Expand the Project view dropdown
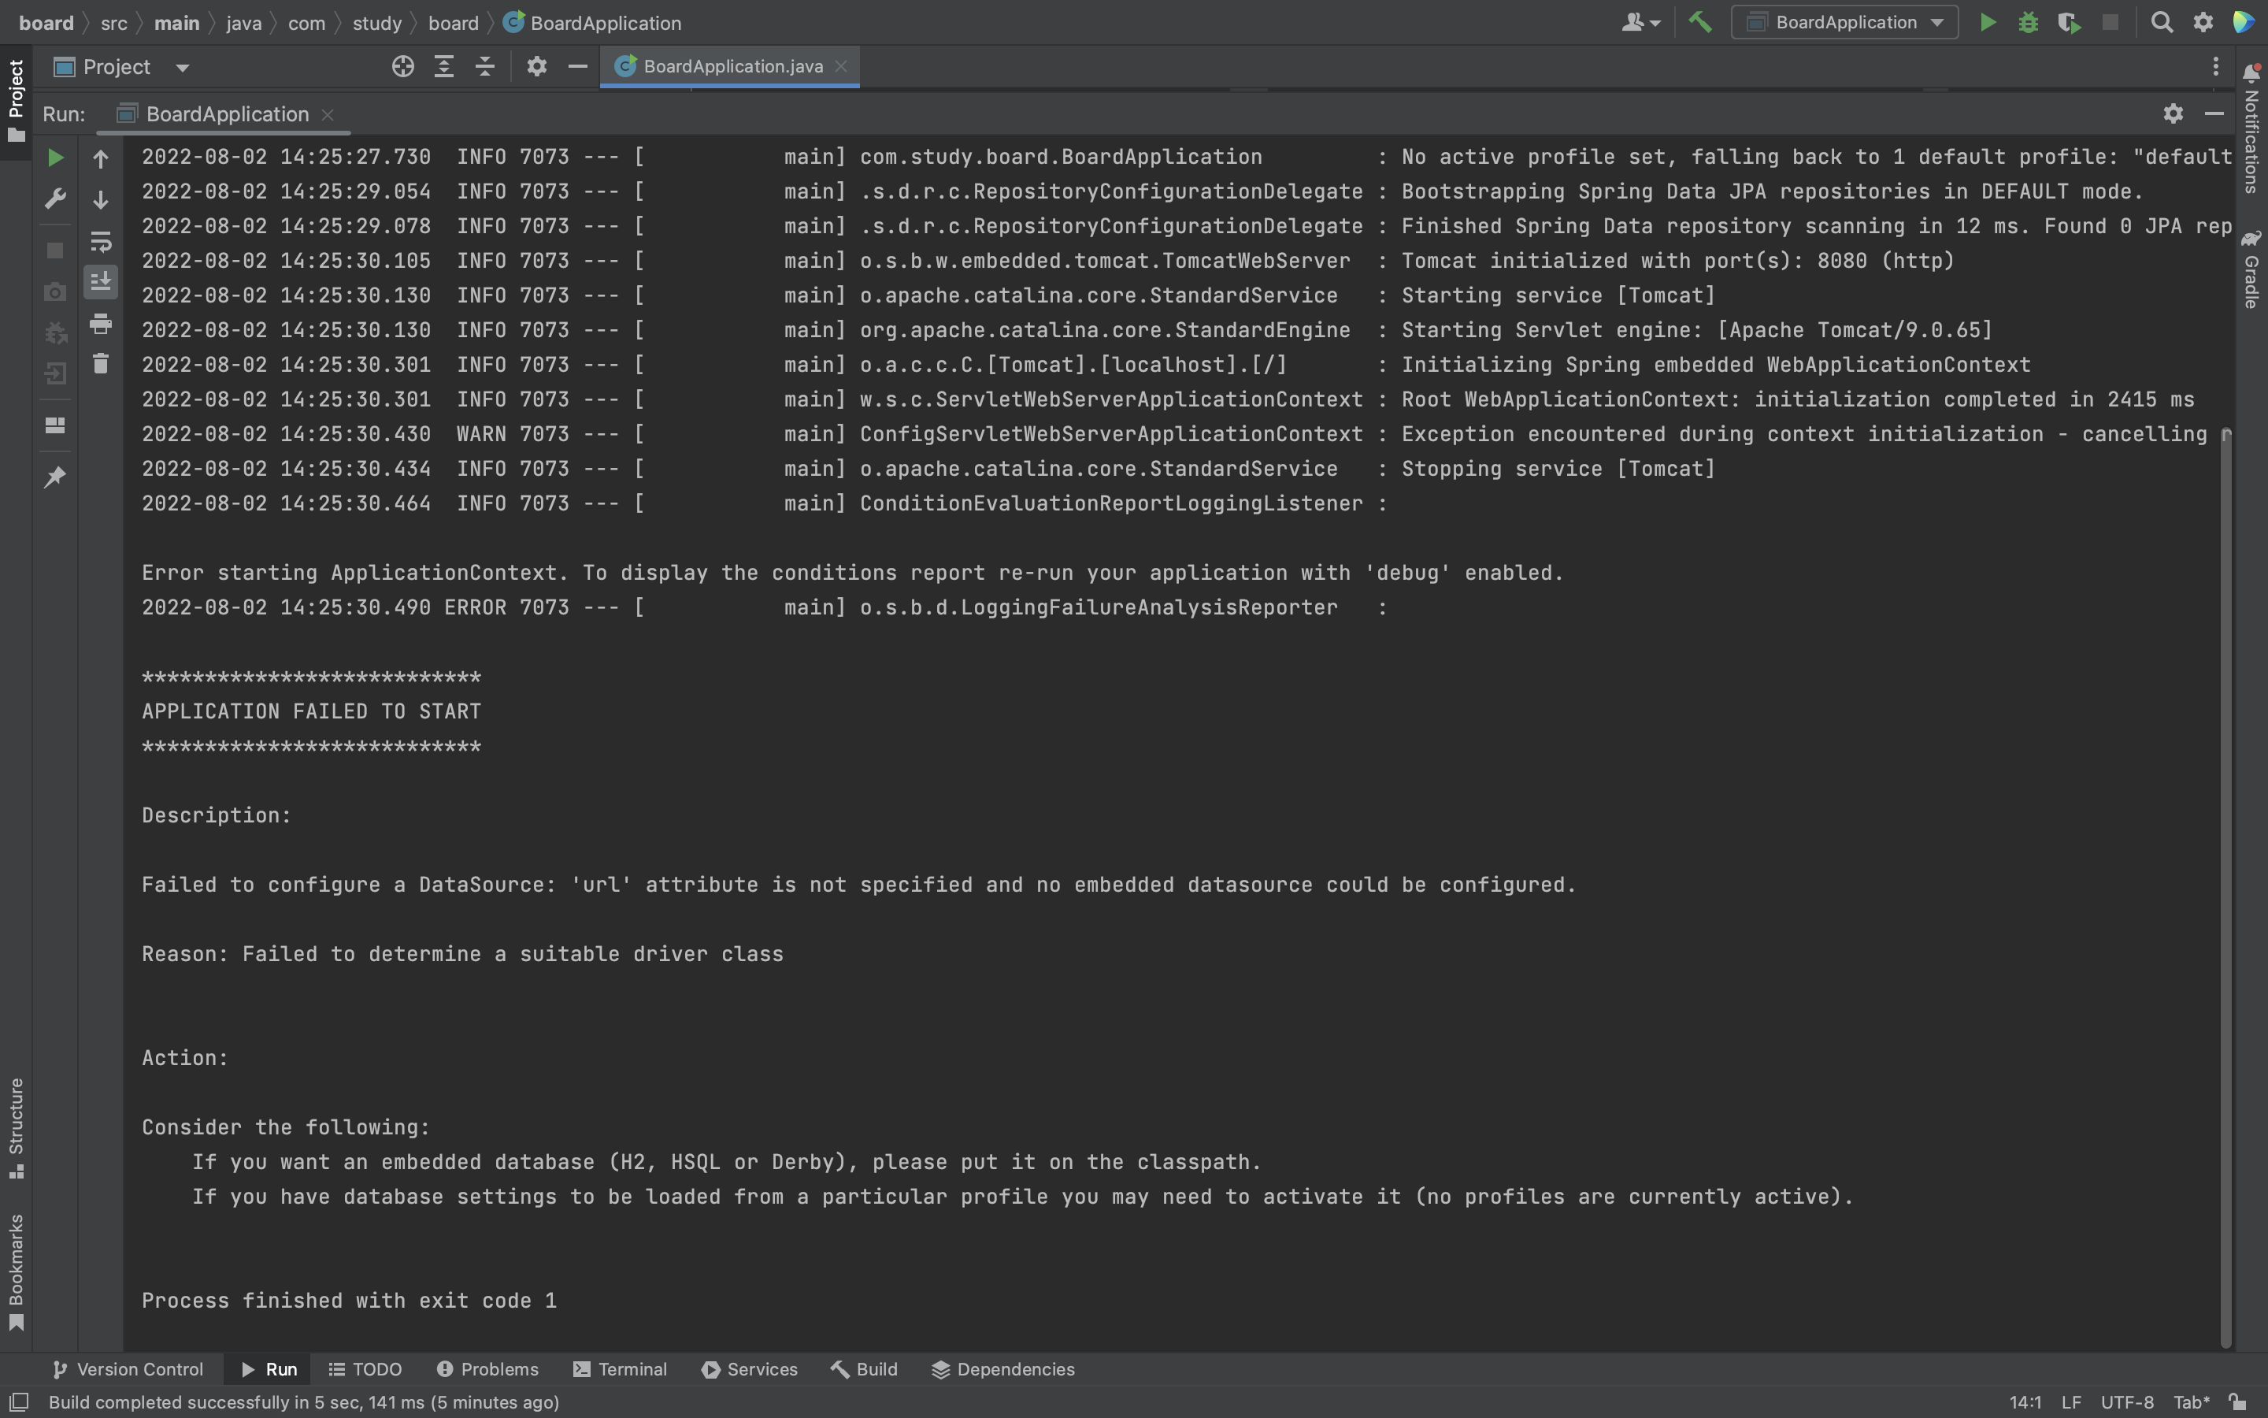The image size is (2268, 1418). (183, 68)
